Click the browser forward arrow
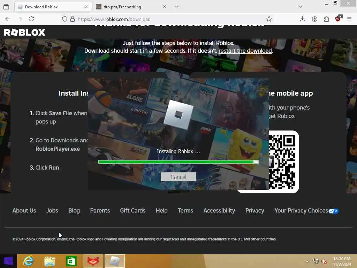Viewport: 357px width, 268px height. tap(20, 19)
